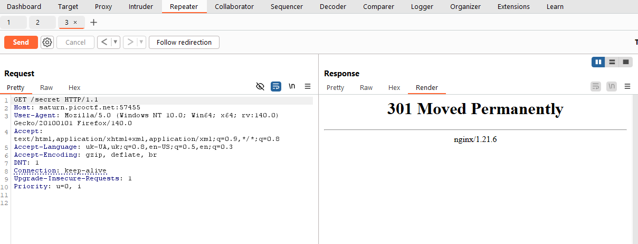Image resolution: width=638 pixels, height=244 pixels.
Task: Toggle hiding non-printable characters in request
Action: (260, 87)
